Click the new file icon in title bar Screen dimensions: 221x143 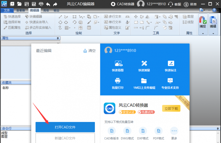(12, 4)
